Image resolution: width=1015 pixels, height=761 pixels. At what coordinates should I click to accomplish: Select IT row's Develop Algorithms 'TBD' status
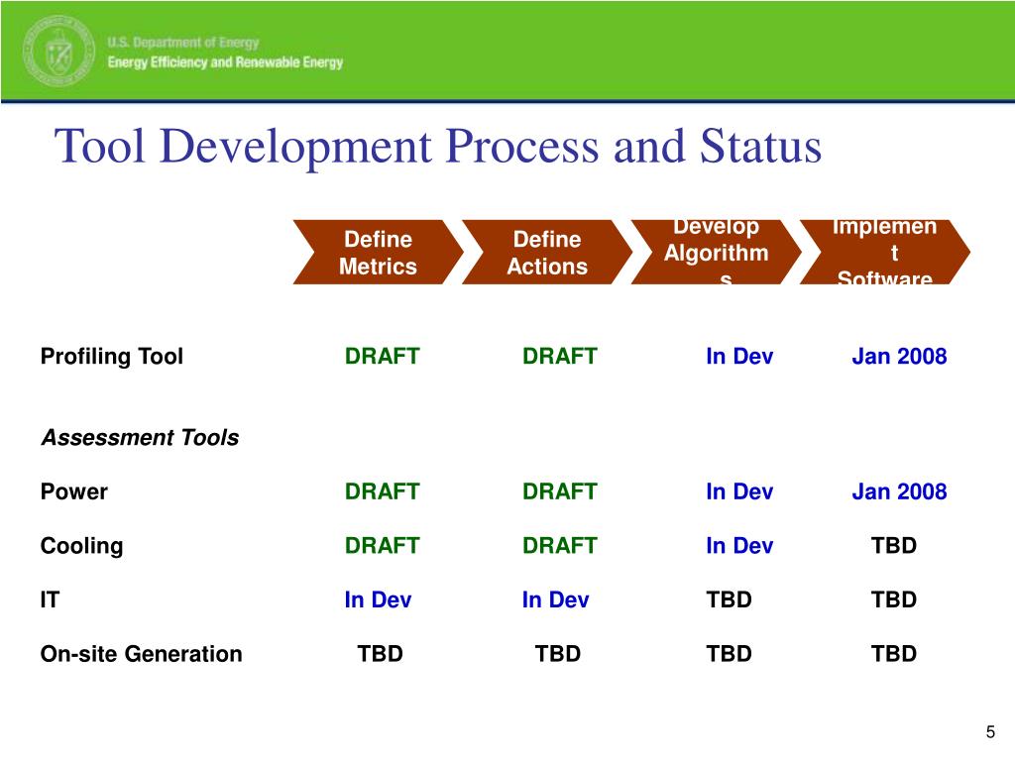pyautogui.click(x=729, y=599)
